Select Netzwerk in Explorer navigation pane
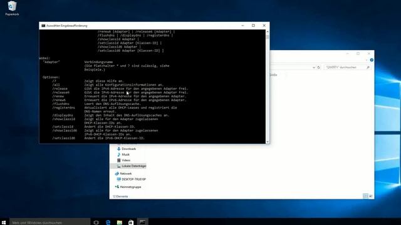This screenshot has height=225, width=401. (x=125, y=174)
